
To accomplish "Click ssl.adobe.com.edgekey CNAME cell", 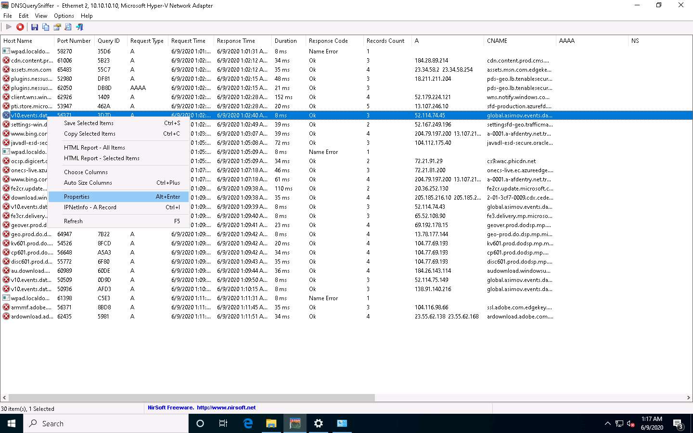I will click(x=519, y=307).
